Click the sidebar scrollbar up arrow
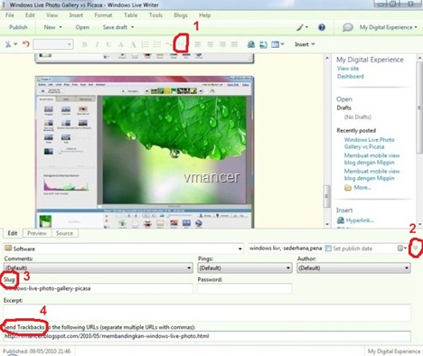This screenshot has height=356, width=423. (x=419, y=57)
